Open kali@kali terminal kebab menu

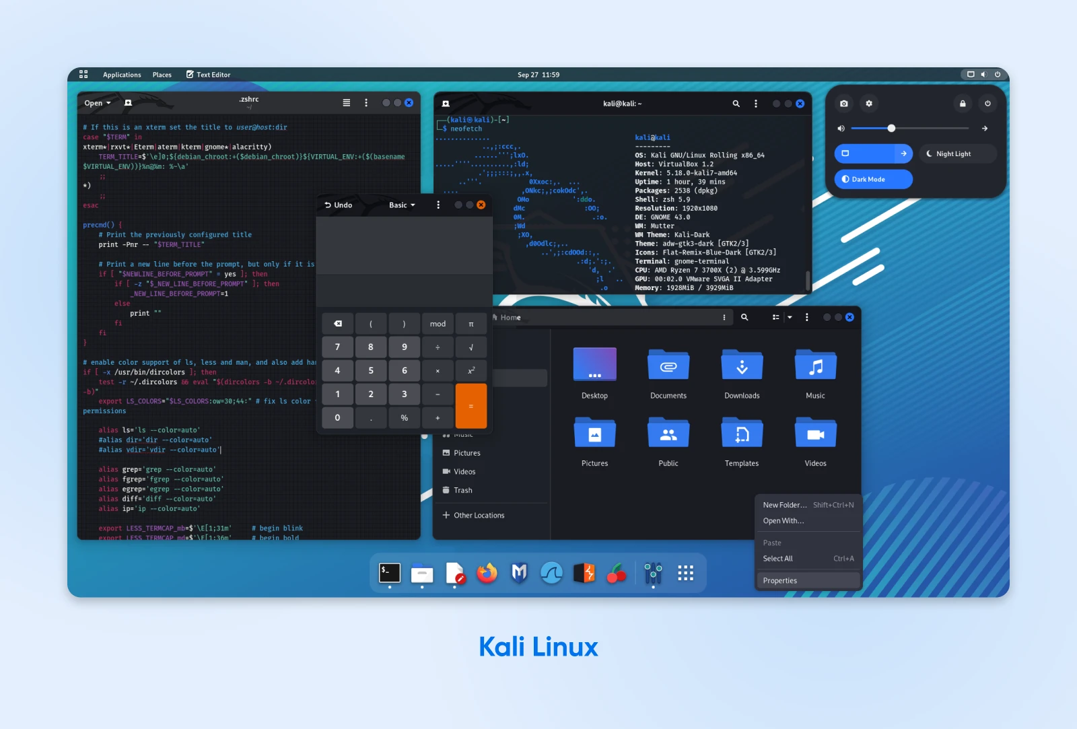[756, 104]
